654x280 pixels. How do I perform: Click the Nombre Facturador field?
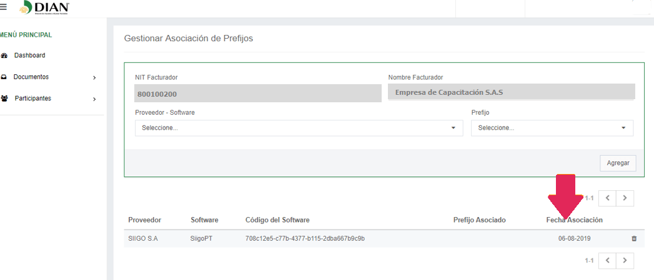pyautogui.click(x=512, y=92)
